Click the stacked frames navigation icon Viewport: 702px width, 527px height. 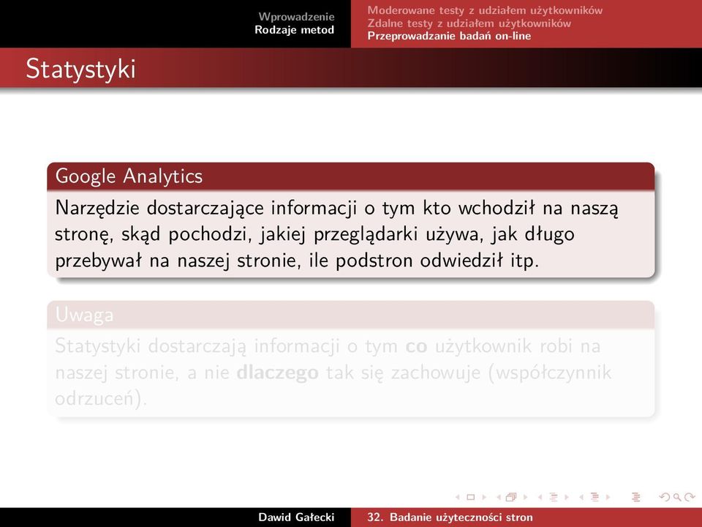(x=511, y=497)
